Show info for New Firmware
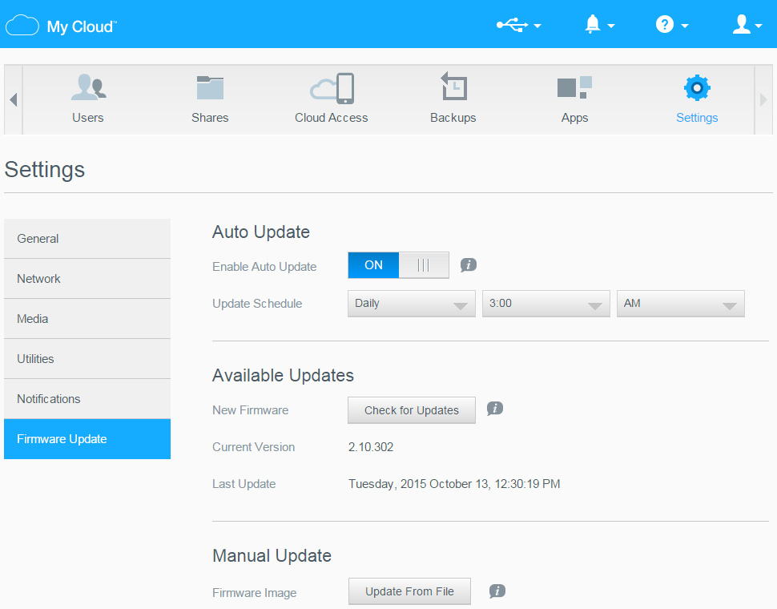 [x=495, y=409]
